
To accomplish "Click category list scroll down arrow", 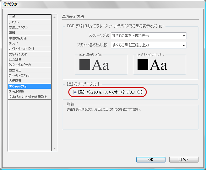I will pos(55,149).
